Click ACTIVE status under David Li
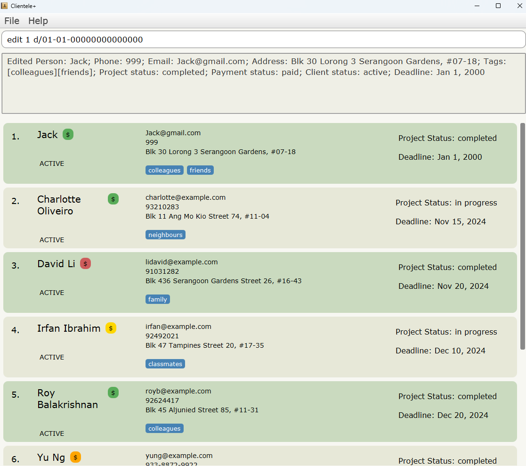 (52, 293)
